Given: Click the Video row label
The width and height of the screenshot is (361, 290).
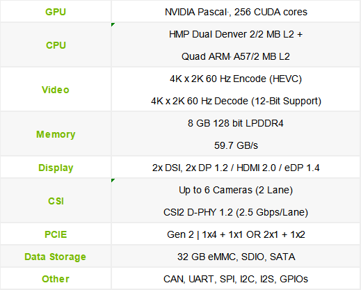Looking at the screenshot, I should click(x=56, y=90).
